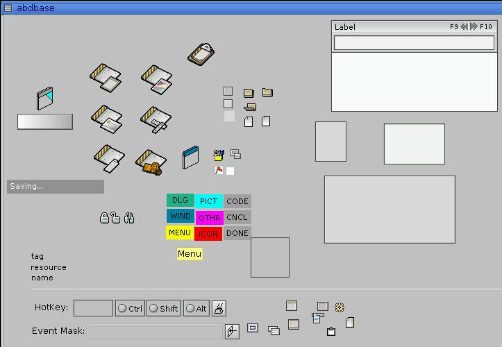Click the paint bucket with brushes icon

click(219, 155)
